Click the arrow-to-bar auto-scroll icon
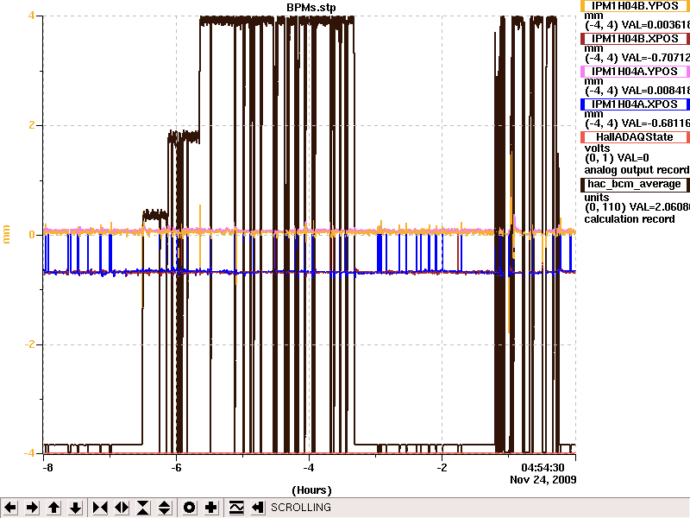Image resolution: width=690 pixels, height=518 pixels. pyautogui.click(x=258, y=508)
